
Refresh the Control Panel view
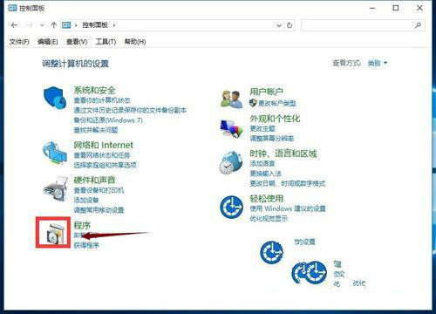tap(290, 25)
